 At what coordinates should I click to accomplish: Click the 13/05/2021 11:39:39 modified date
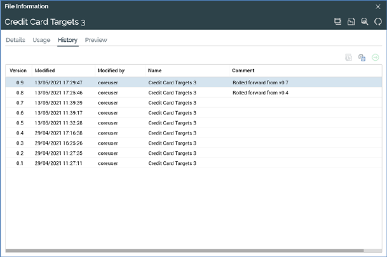(x=58, y=103)
